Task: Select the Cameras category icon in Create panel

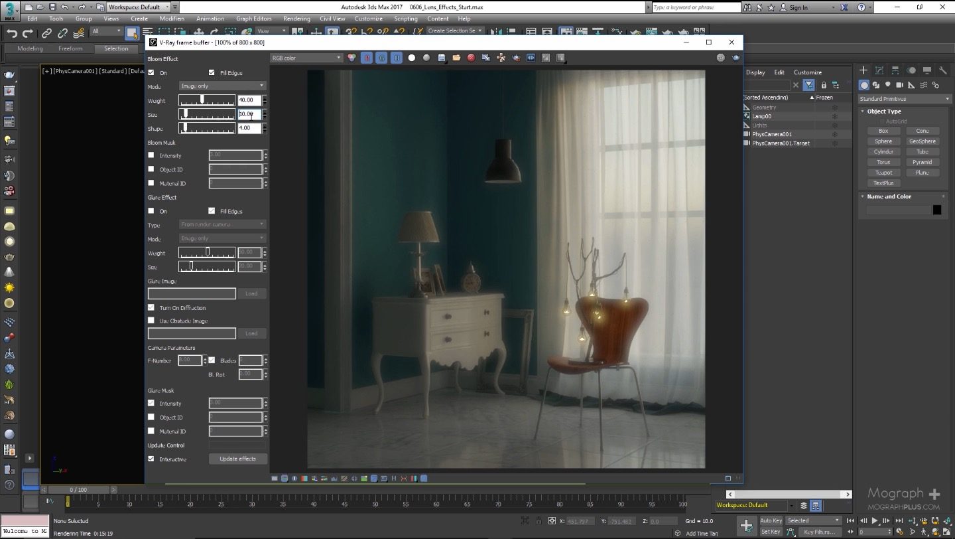Action: click(900, 85)
